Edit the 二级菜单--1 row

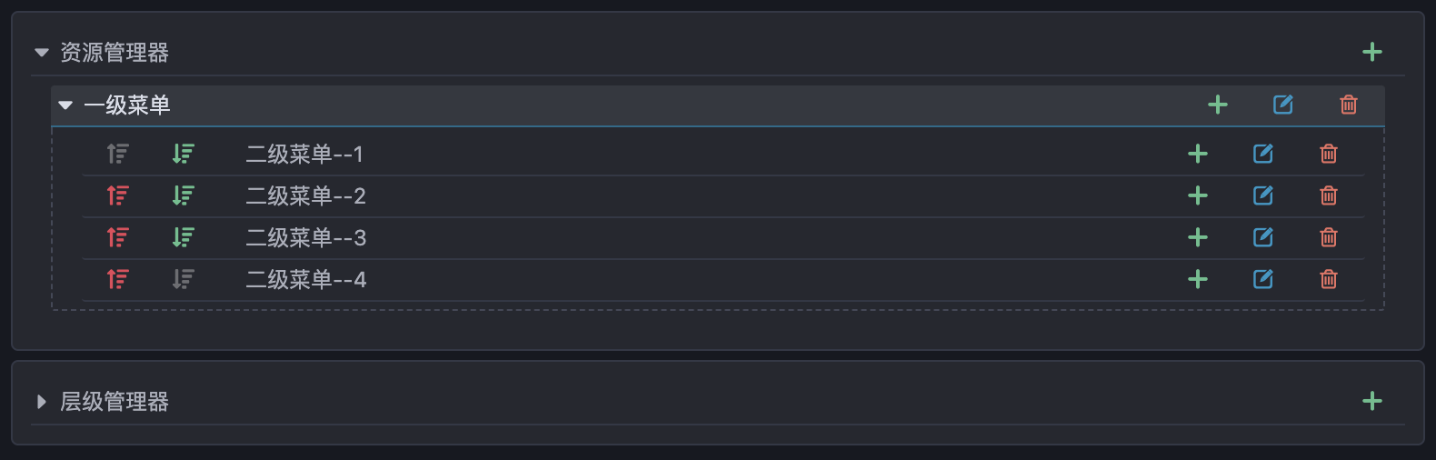(x=1262, y=155)
